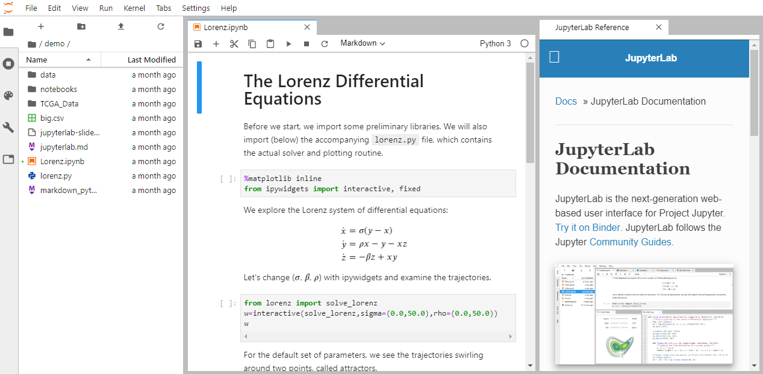This screenshot has width=763, height=374.
Task: Click the JupyterLab Documentation heading
Action: click(623, 159)
